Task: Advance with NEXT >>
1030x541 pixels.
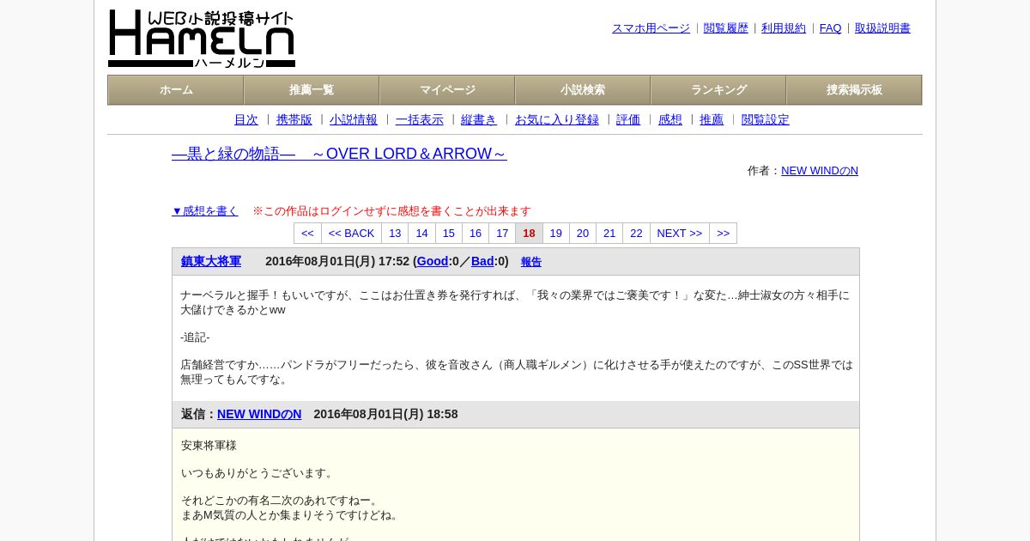Action: click(x=680, y=234)
